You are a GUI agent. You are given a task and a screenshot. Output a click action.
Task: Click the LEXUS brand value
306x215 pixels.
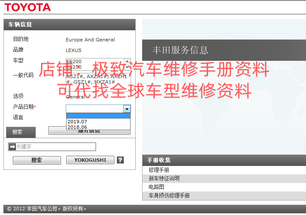click(73, 50)
